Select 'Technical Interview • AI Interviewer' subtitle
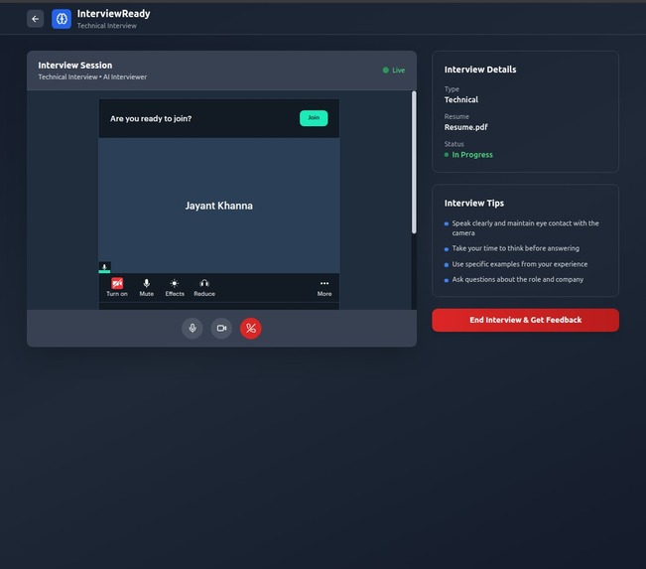 (x=92, y=76)
